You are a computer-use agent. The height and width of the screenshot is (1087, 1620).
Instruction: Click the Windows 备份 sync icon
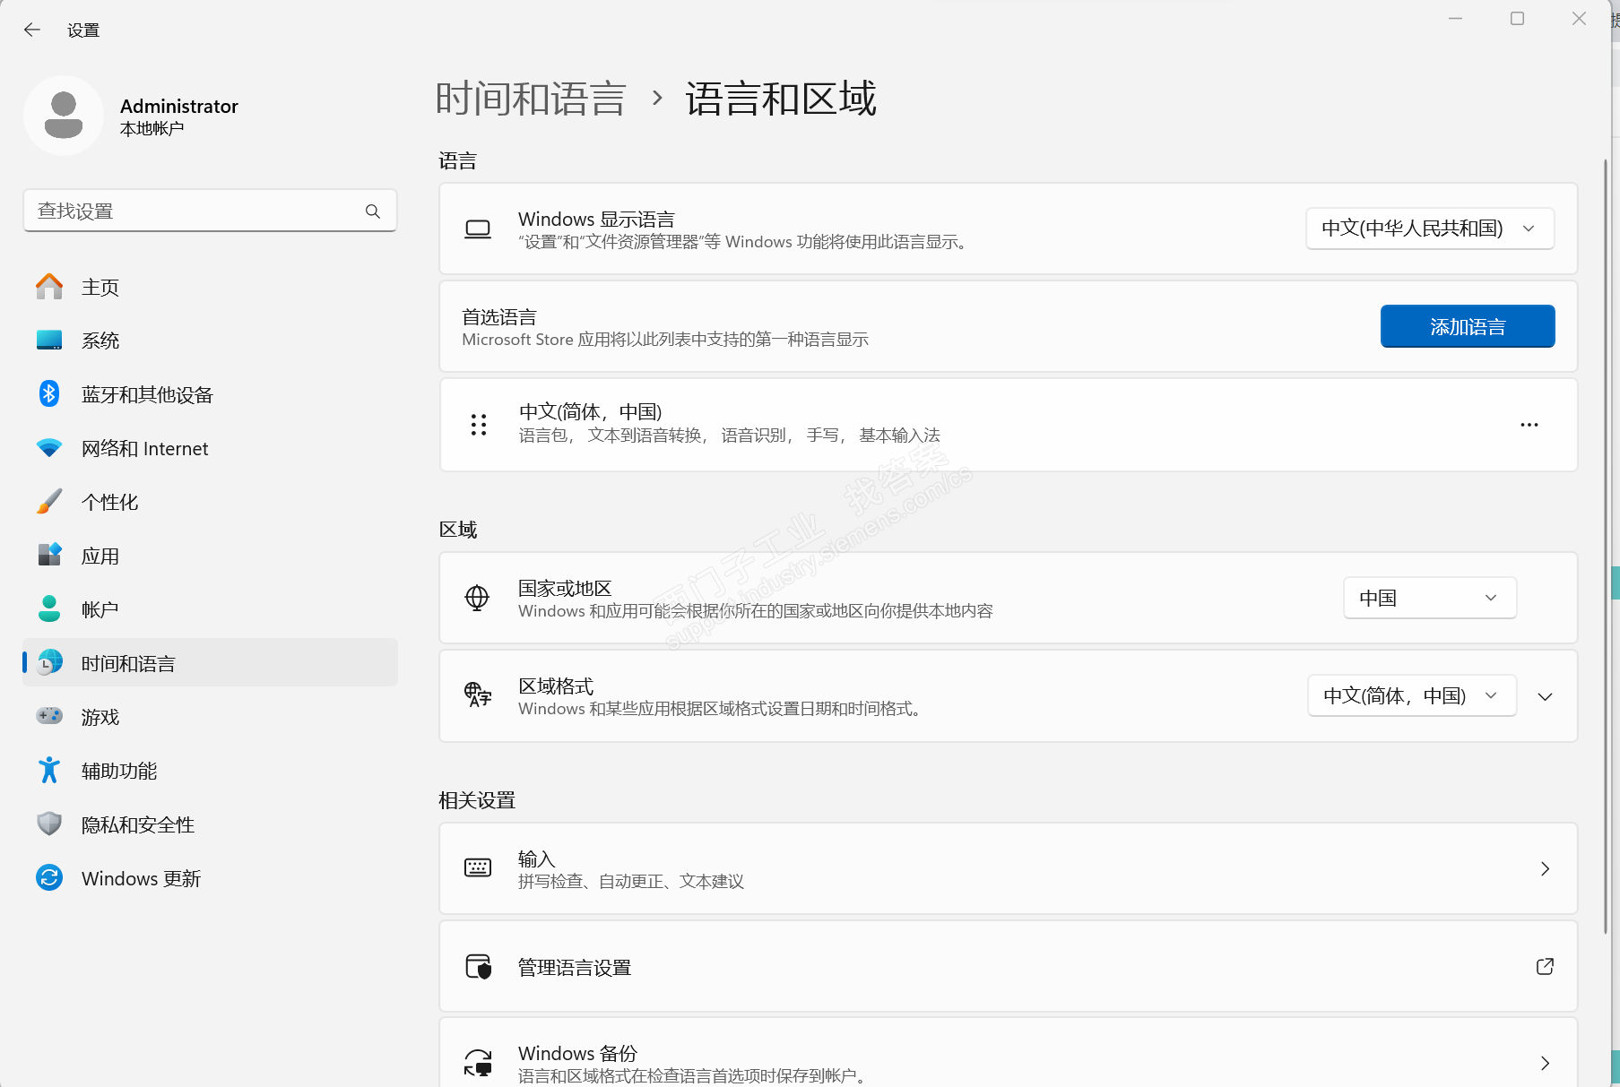click(478, 1064)
